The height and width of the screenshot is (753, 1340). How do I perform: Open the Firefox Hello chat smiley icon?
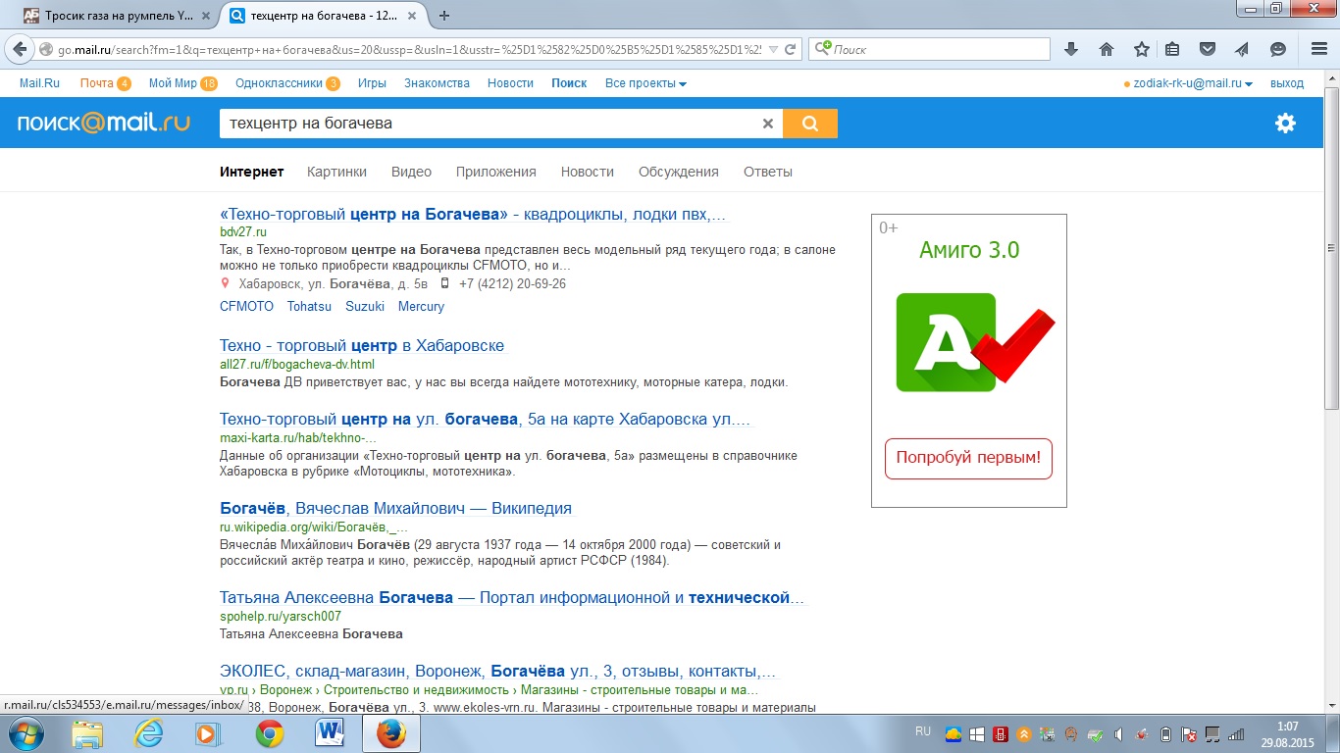pyautogui.click(x=1277, y=49)
